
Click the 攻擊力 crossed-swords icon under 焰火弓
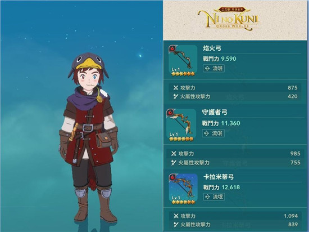[176, 88]
